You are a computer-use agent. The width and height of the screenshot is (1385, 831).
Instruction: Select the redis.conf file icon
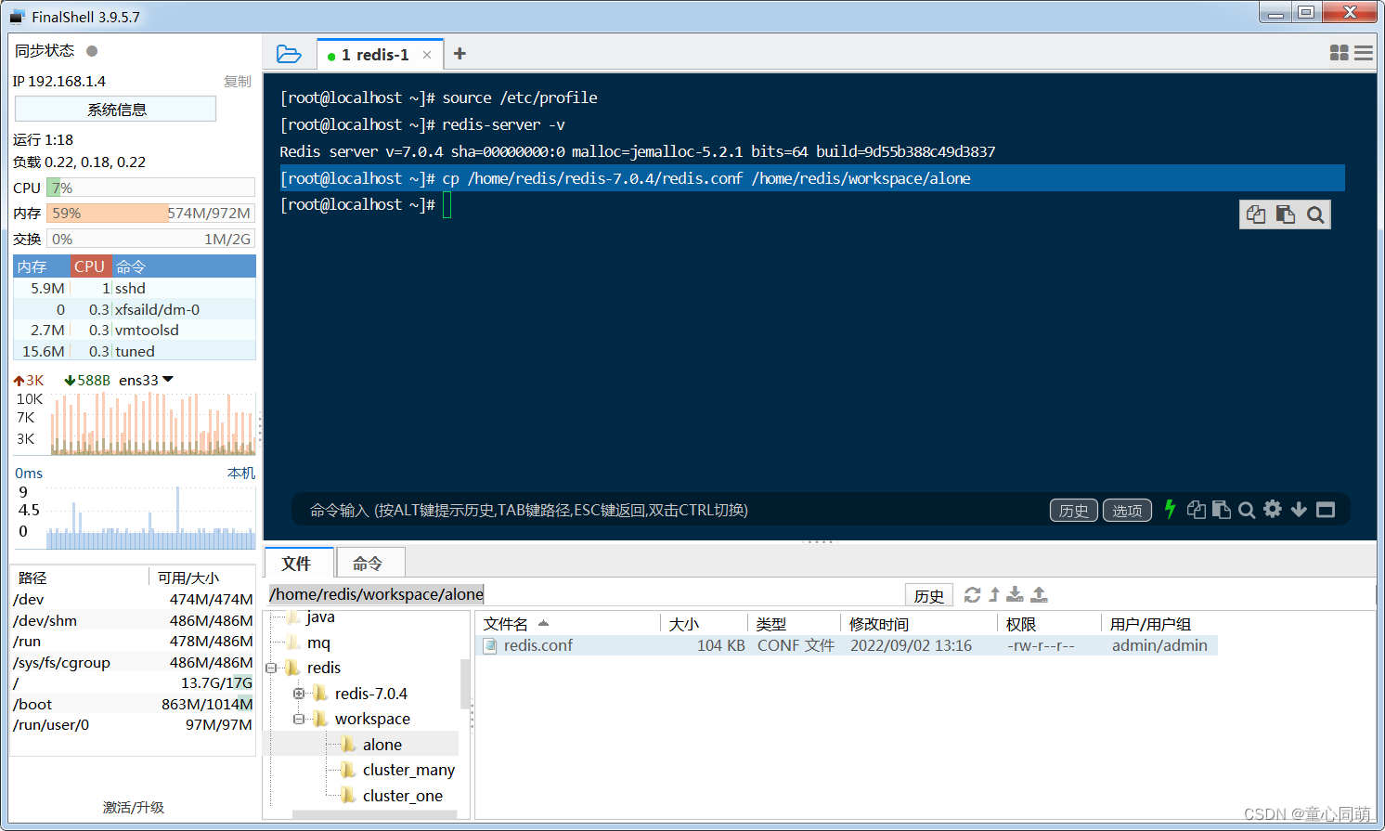pos(490,645)
